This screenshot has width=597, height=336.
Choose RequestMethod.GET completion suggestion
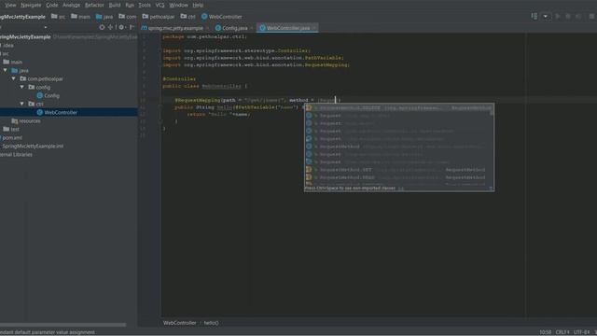point(397,170)
